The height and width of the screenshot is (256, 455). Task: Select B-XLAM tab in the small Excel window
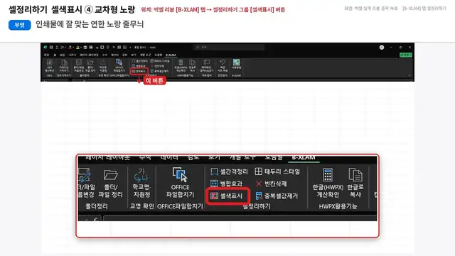[171, 55]
